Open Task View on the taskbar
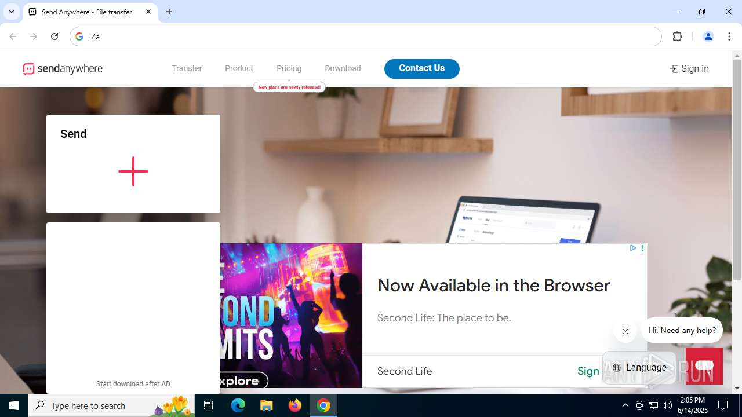This screenshot has width=742, height=417. 209,405
